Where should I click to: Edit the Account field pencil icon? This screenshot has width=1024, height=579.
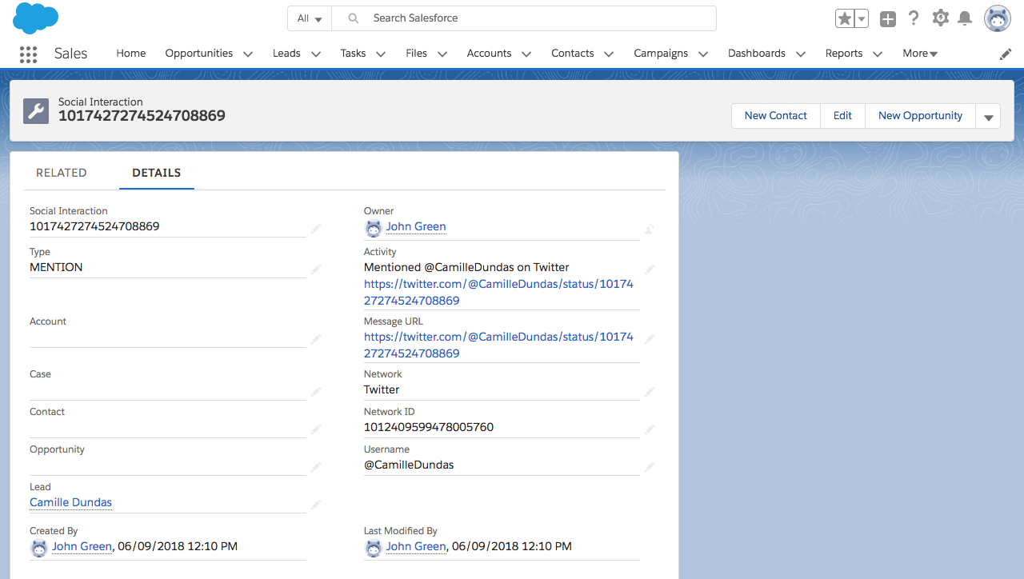pos(316,339)
